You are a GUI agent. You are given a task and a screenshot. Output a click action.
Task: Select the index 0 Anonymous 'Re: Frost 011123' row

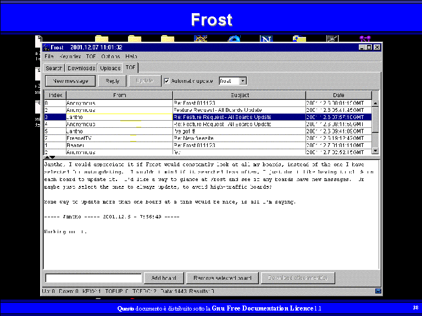[208, 103]
